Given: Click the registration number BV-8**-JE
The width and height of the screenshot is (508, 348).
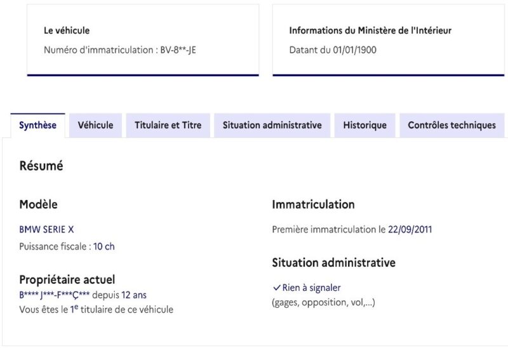Looking at the screenshot, I should (177, 50).
